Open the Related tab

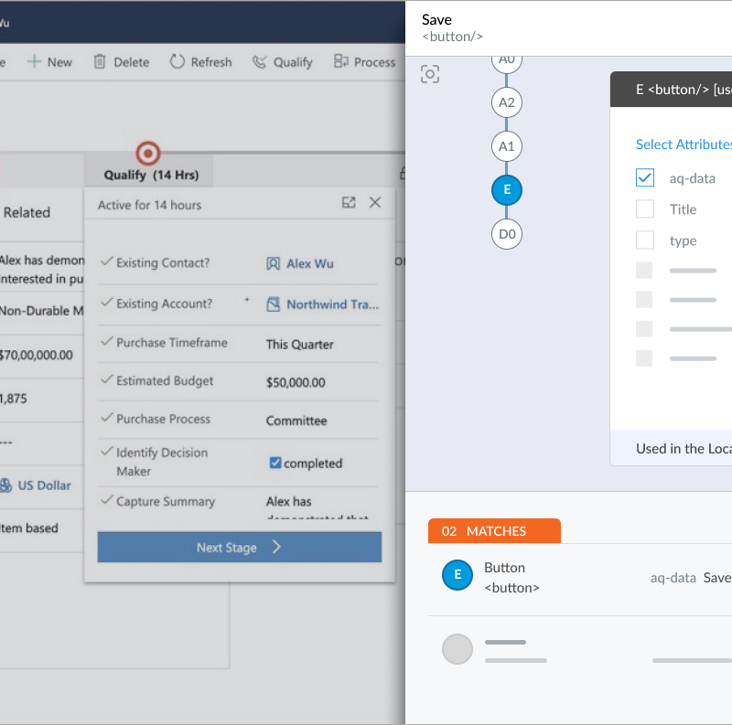pyautogui.click(x=27, y=212)
